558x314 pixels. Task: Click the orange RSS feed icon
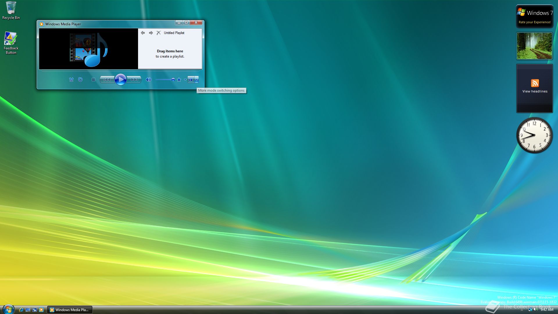[535, 83]
